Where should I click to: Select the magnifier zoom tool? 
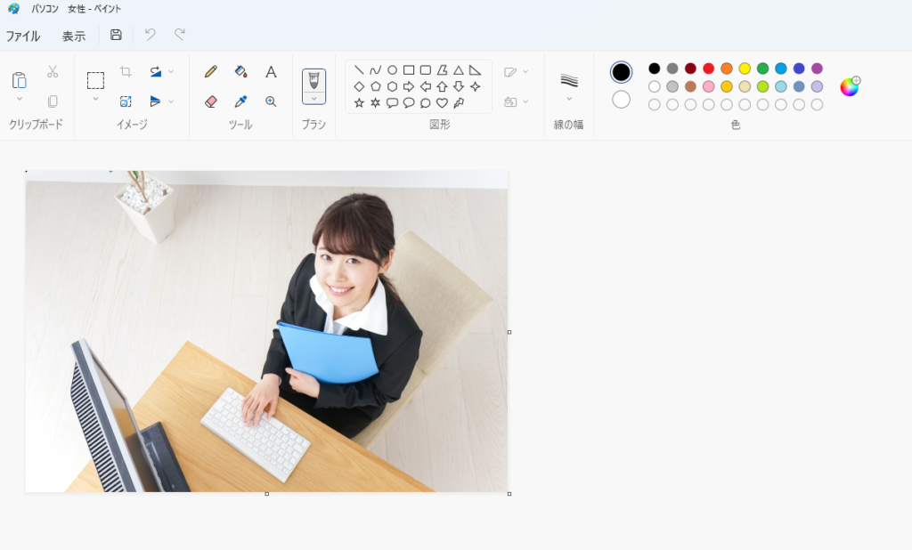271,101
